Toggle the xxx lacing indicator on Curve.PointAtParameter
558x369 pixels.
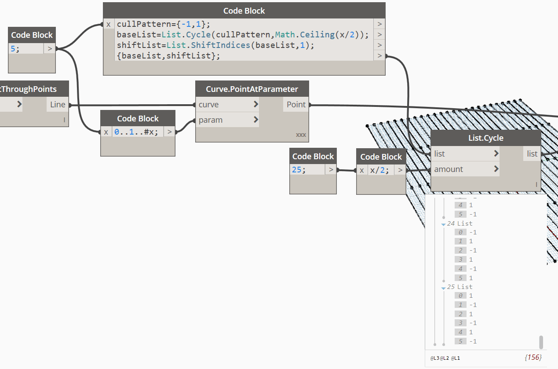click(x=301, y=135)
